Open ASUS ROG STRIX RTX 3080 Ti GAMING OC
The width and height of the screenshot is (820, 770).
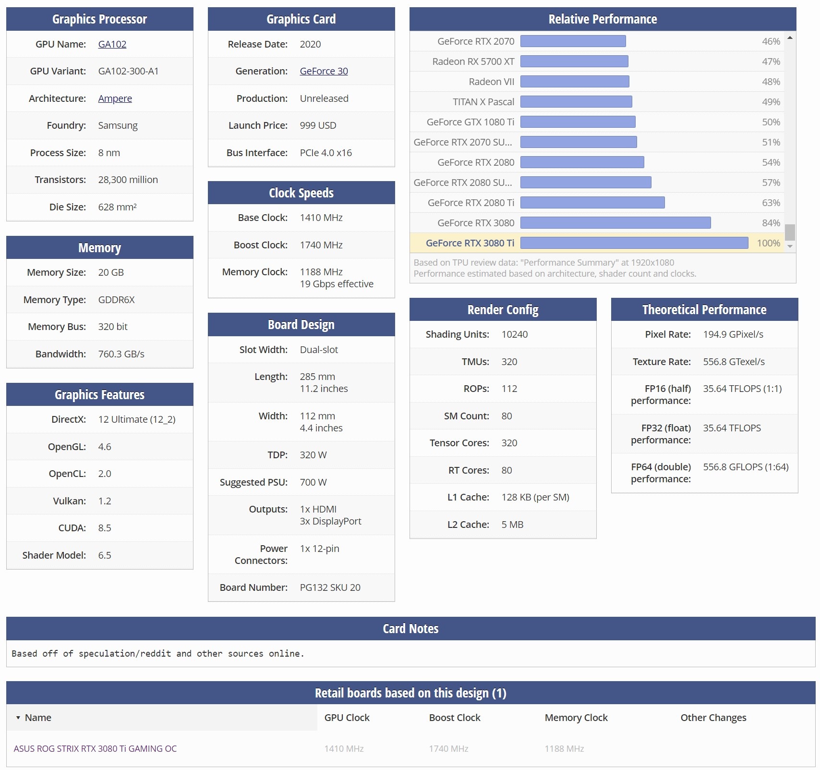click(x=95, y=748)
